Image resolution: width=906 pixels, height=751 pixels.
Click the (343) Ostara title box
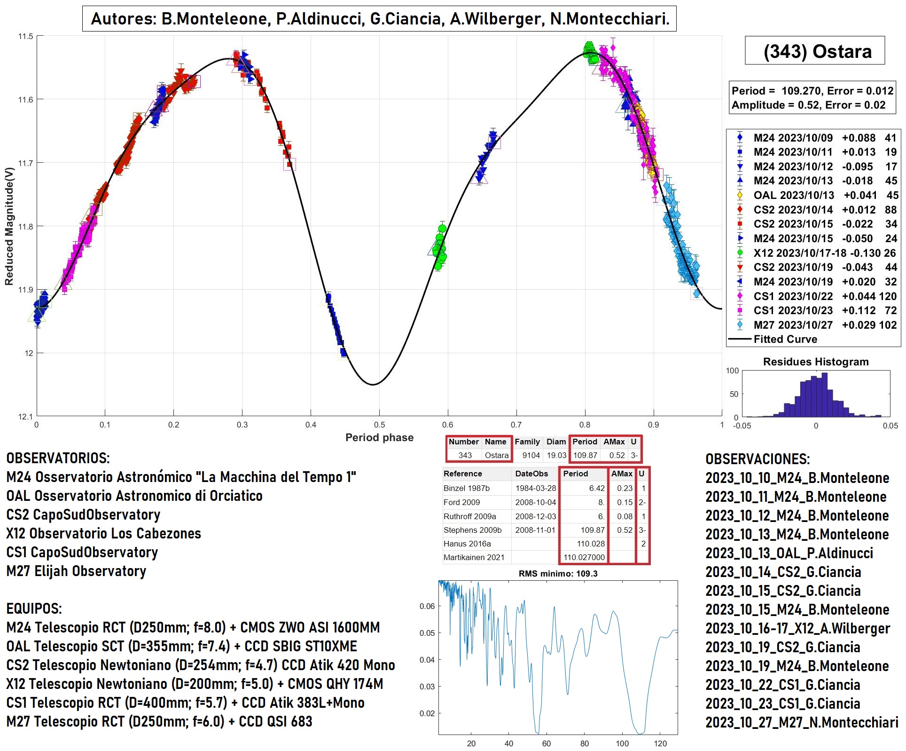coord(814,50)
